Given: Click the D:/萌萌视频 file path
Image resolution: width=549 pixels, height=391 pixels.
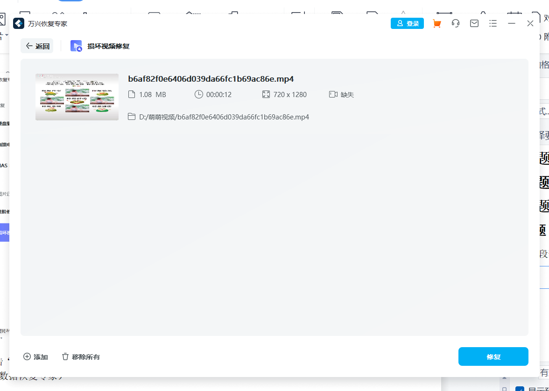Looking at the screenshot, I should point(224,117).
